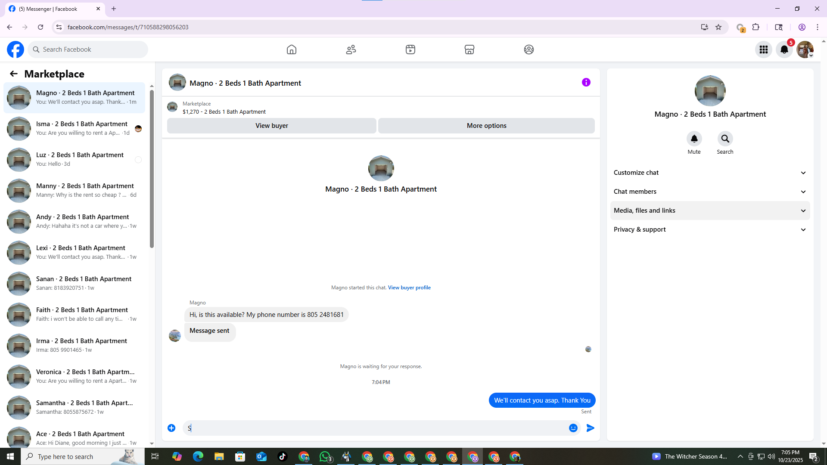Click the View buyer button
The height and width of the screenshot is (465, 827).
point(272,126)
